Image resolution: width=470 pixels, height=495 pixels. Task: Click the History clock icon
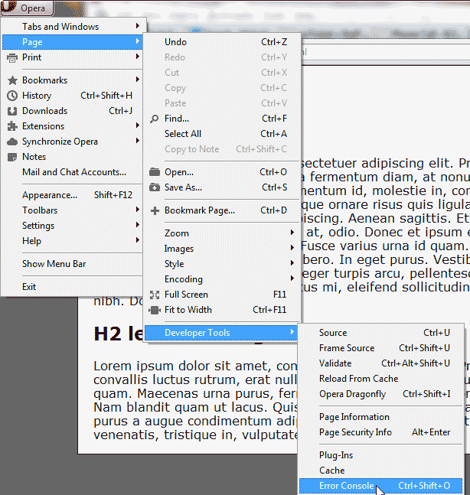pyautogui.click(x=12, y=96)
